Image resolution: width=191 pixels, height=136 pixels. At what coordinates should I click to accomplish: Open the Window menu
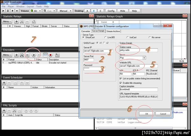coord(20,6)
